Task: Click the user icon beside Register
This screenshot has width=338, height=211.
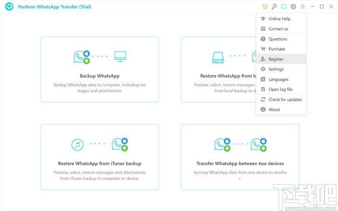Action: pos(263,59)
